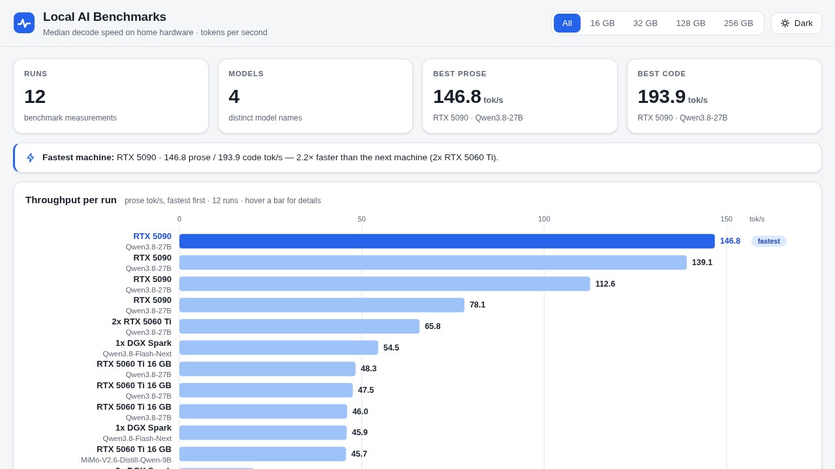Pick the 112.6 throughput bar
The image size is (835, 469).
coord(385,284)
